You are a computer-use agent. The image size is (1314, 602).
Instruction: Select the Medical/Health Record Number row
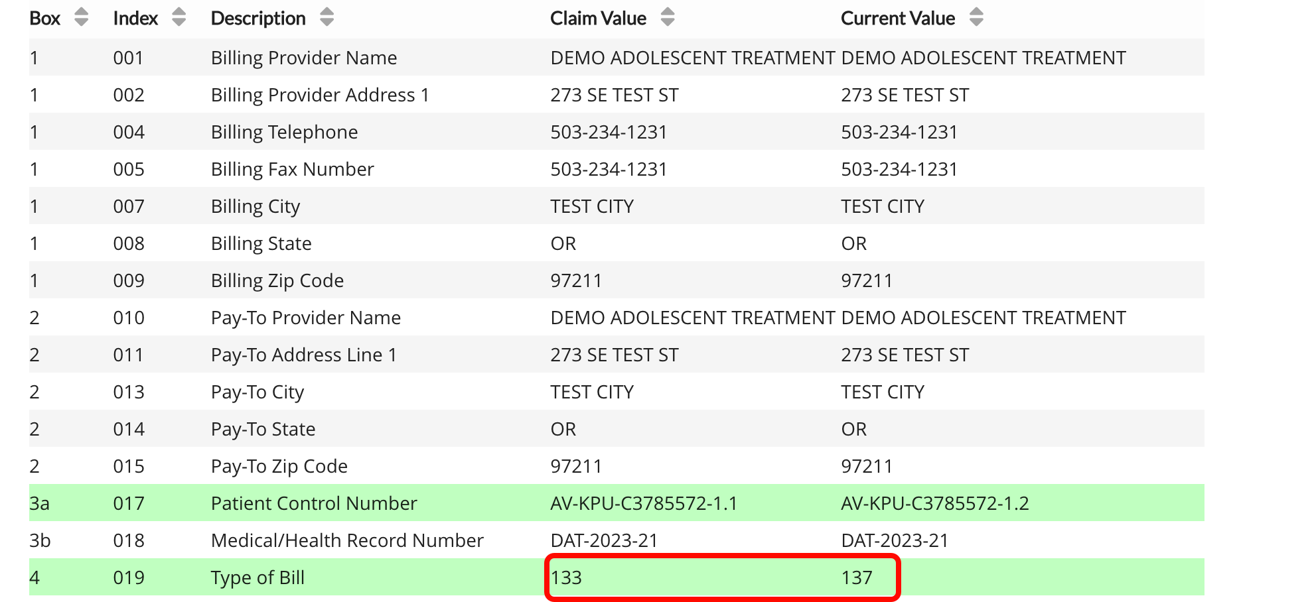(x=347, y=540)
